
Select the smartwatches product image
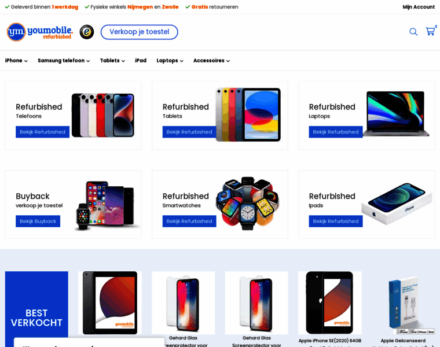click(x=247, y=203)
